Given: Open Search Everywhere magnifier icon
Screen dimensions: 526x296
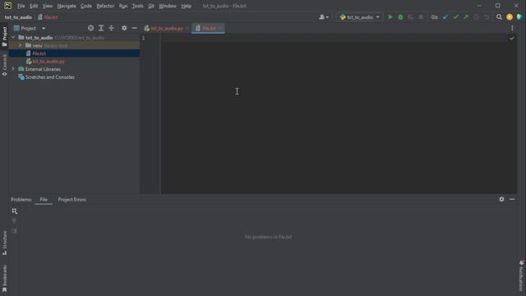Looking at the screenshot, I should (x=499, y=16).
